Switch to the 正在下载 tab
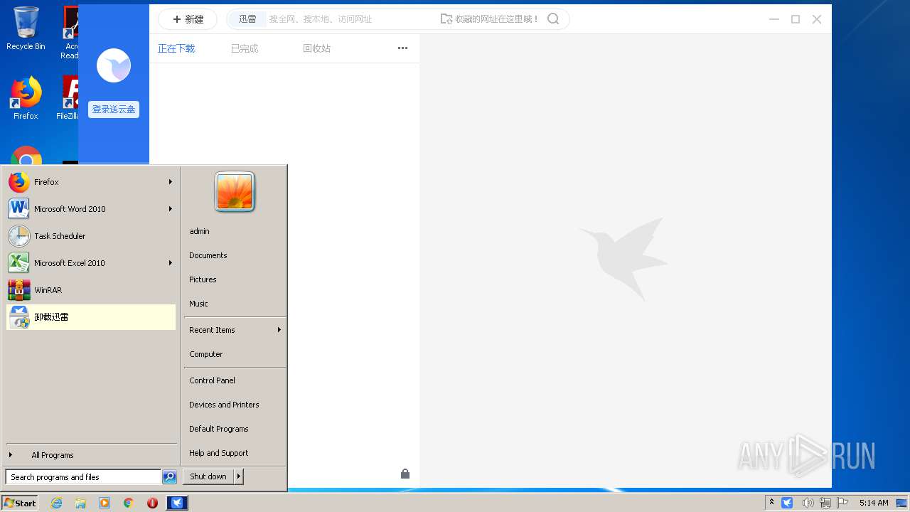Image resolution: width=910 pixels, height=512 pixels. [176, 48]
